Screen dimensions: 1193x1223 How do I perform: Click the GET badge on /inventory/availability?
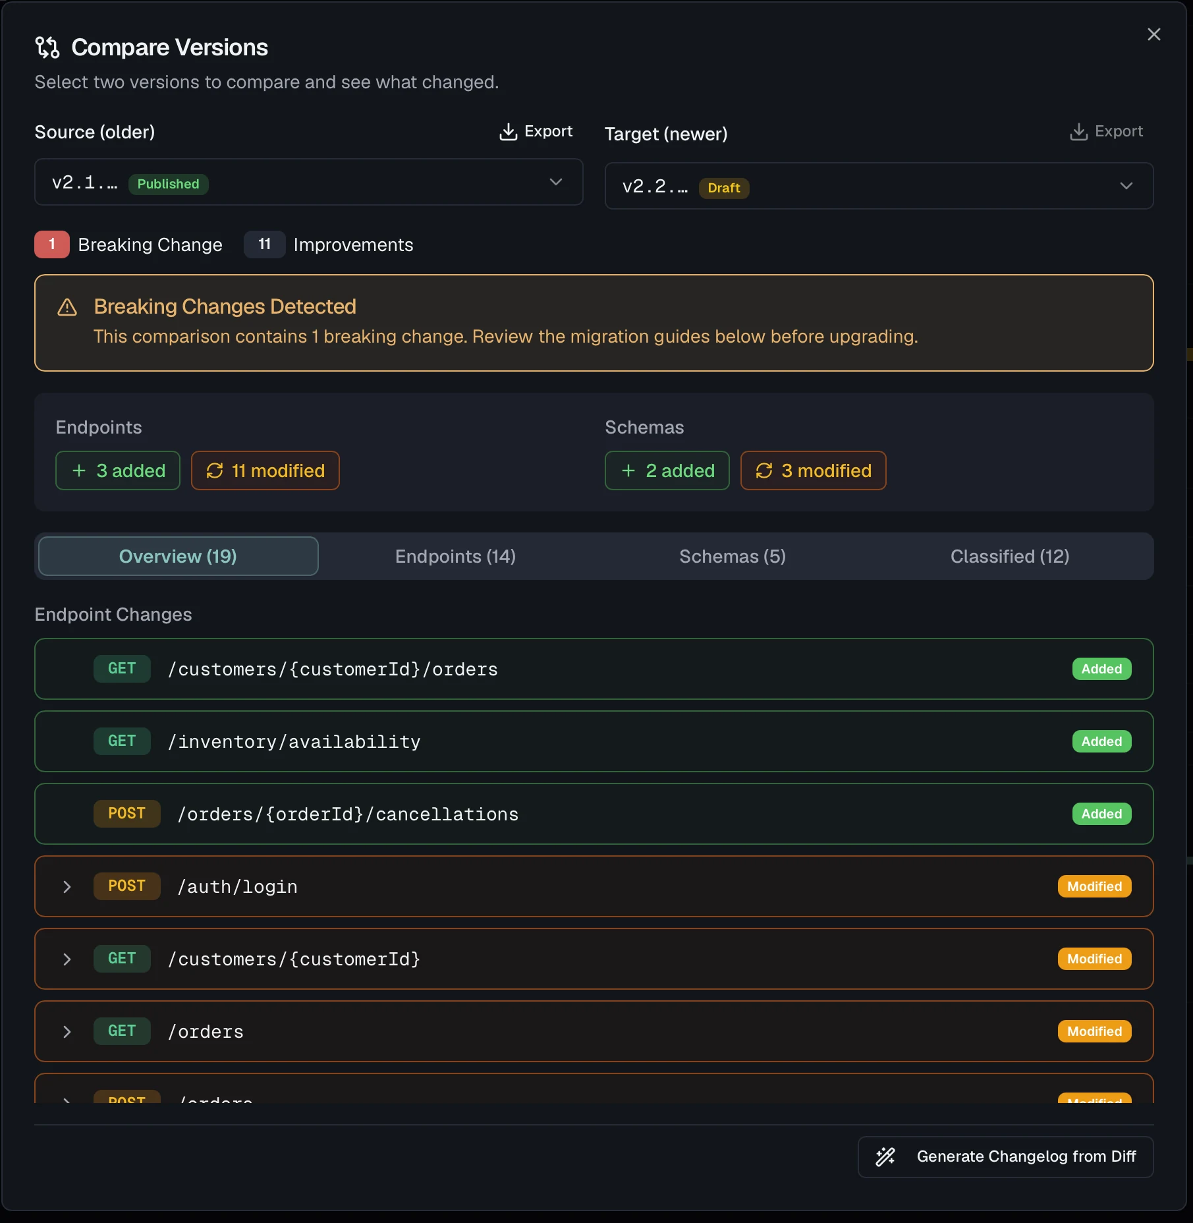coord(122,741)
